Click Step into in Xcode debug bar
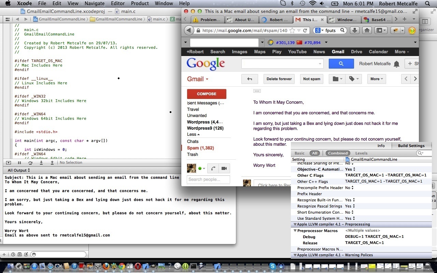 pyautogui.click(x=41, y=163)
